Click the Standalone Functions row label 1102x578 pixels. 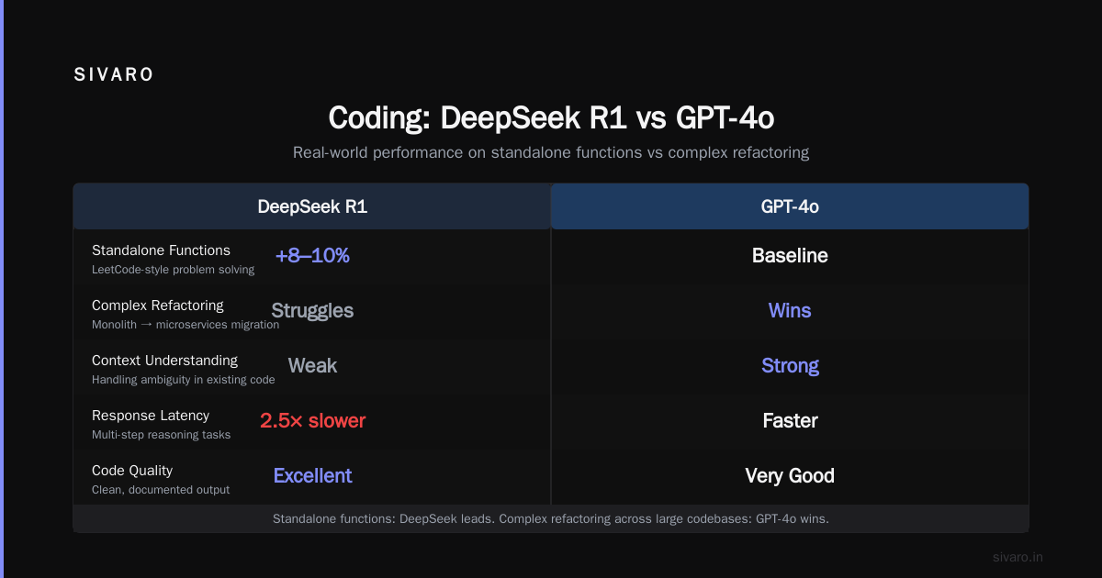(161, 250)
